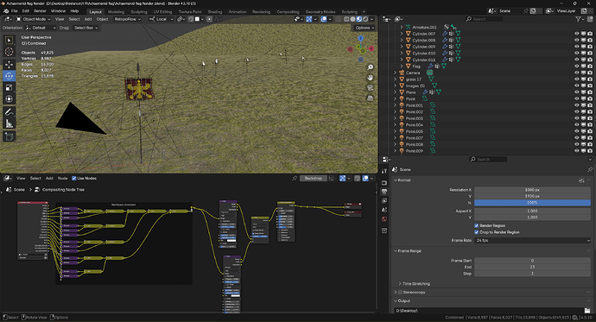The image size is (596, 322).
Task: Open the compositor Node menu
Action: point(63,178)
